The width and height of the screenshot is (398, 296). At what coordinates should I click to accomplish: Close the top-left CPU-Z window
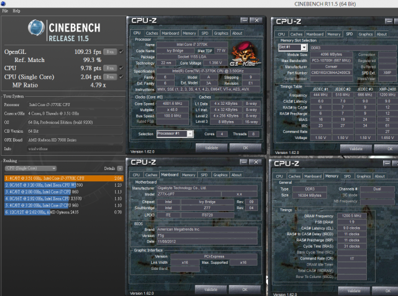[257, 20]
